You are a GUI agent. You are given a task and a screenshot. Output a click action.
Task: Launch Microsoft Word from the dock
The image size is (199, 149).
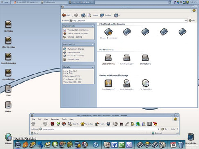[x=114, y=144]
